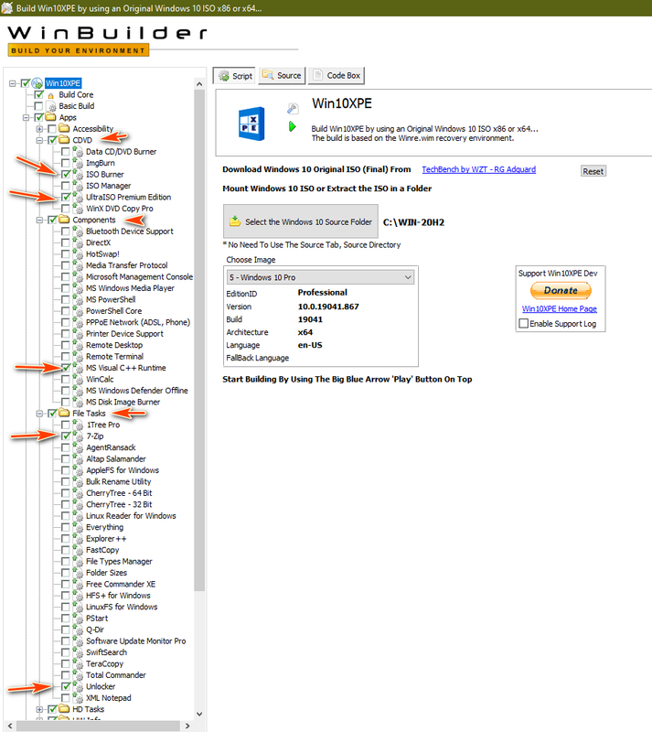The image size is (652, 732).
Task: Click the script icon next to FastCopy
Action: pos(78,550)
